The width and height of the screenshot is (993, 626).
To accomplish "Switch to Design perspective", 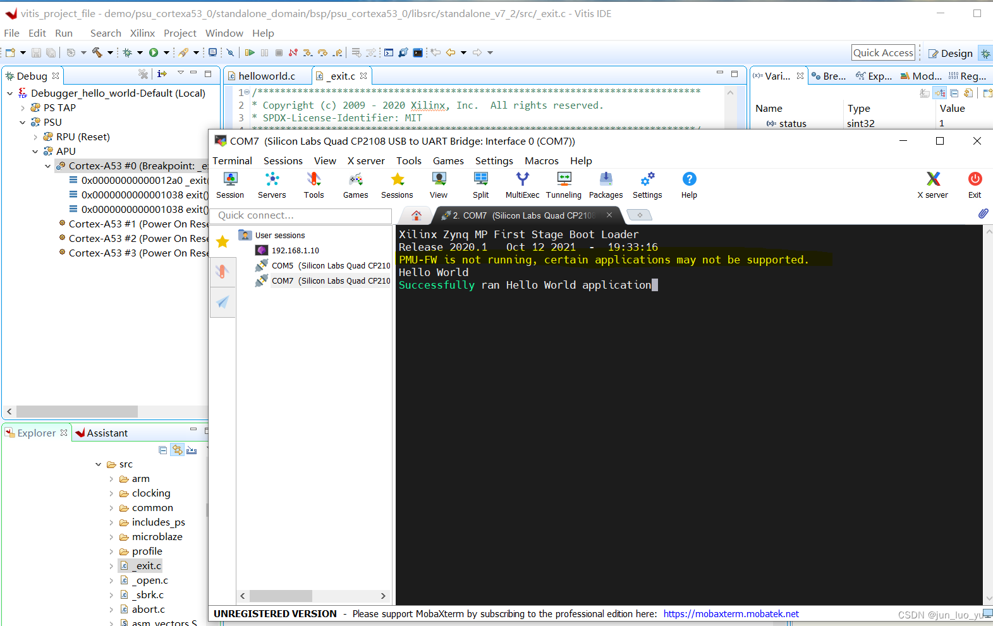I will click(950, 53).
